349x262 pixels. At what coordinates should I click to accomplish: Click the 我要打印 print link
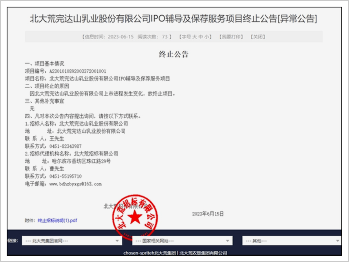coord(230,37)
